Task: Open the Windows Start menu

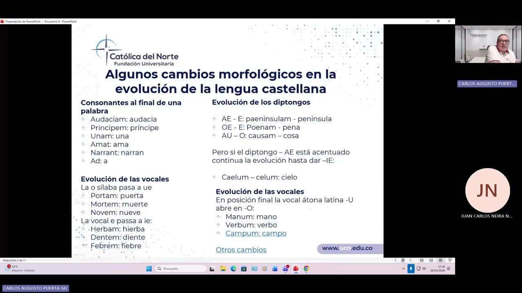Action: (149, 269)
